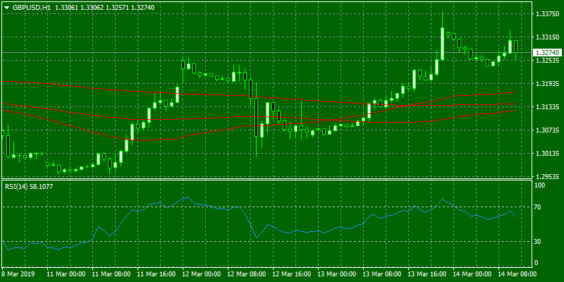Click the 12 Mar 08:00 time label
The height and width of the screenshot is (282, 564).
(247, 274)
